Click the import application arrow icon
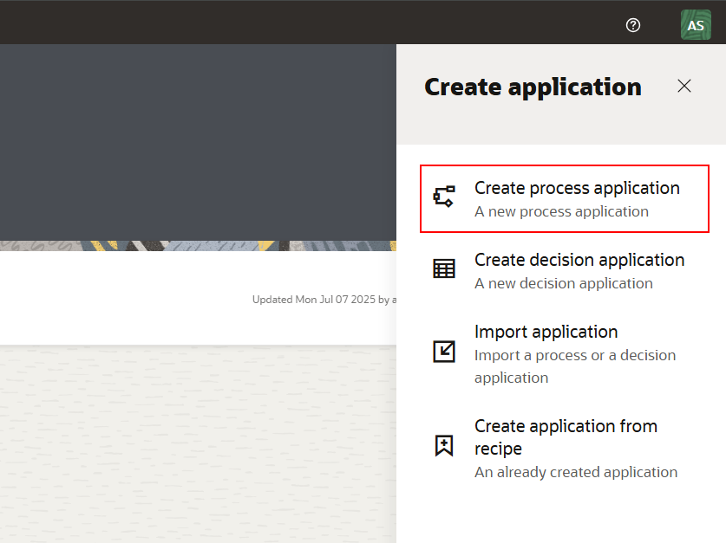The height and width of the screenshot is (543, 726). 444,351
